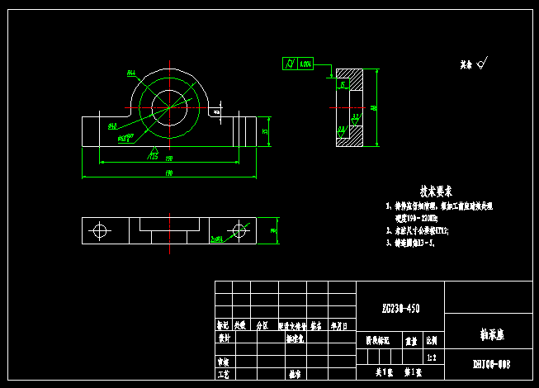Click the 更改文件号 column header
The image size is (539, 388).
(x=292, y=326)
